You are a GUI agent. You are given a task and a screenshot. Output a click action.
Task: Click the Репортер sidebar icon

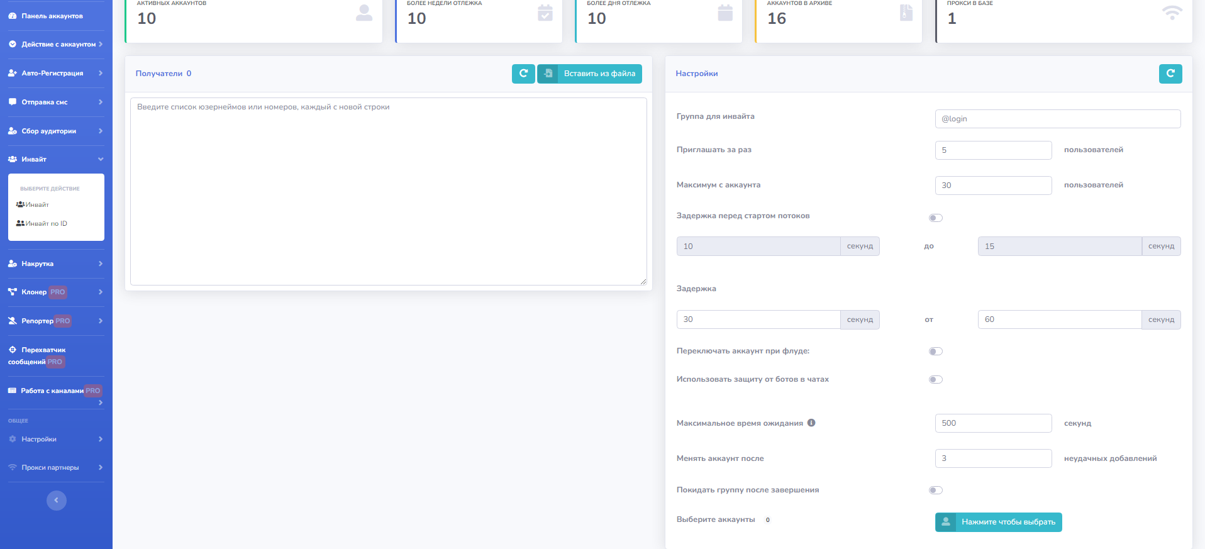(x=13, y=321)
